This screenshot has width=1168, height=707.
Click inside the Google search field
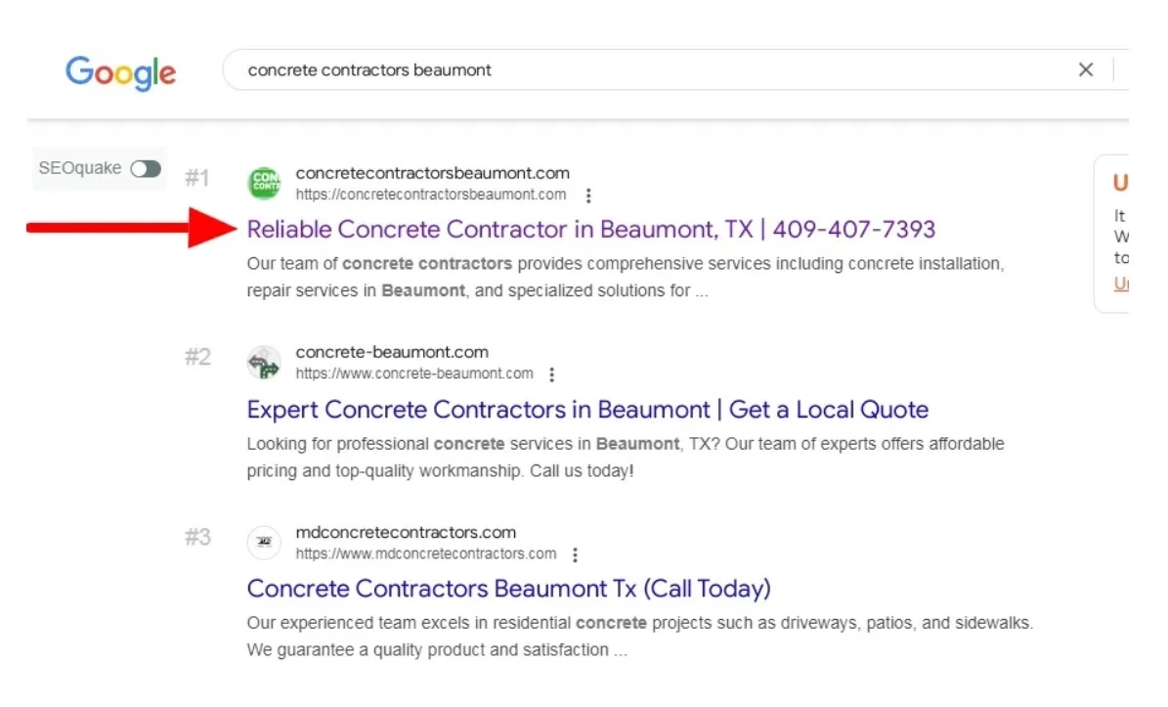[645, 70]
